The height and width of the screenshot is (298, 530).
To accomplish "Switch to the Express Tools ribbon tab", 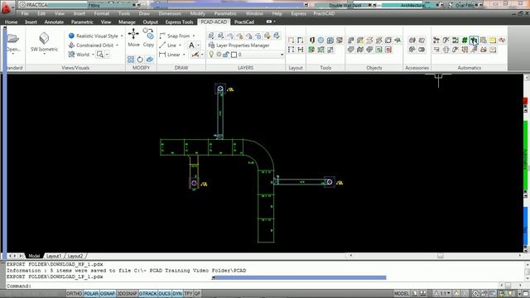I will [179, 22].
